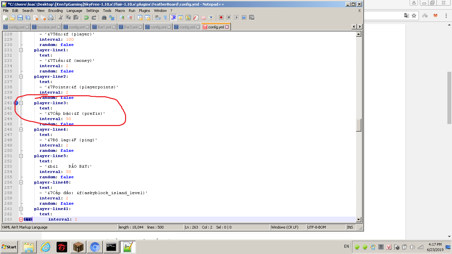Viewport: 452px width, 254px height.
Task: Click the Cut scissors icon
Action: [x=61, y=18]
